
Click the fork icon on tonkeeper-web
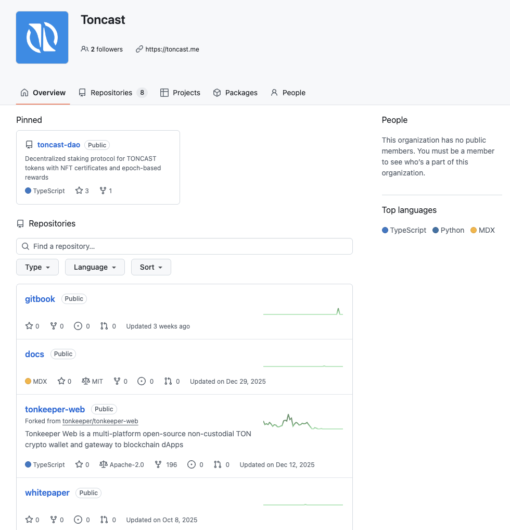coord(159,464)
